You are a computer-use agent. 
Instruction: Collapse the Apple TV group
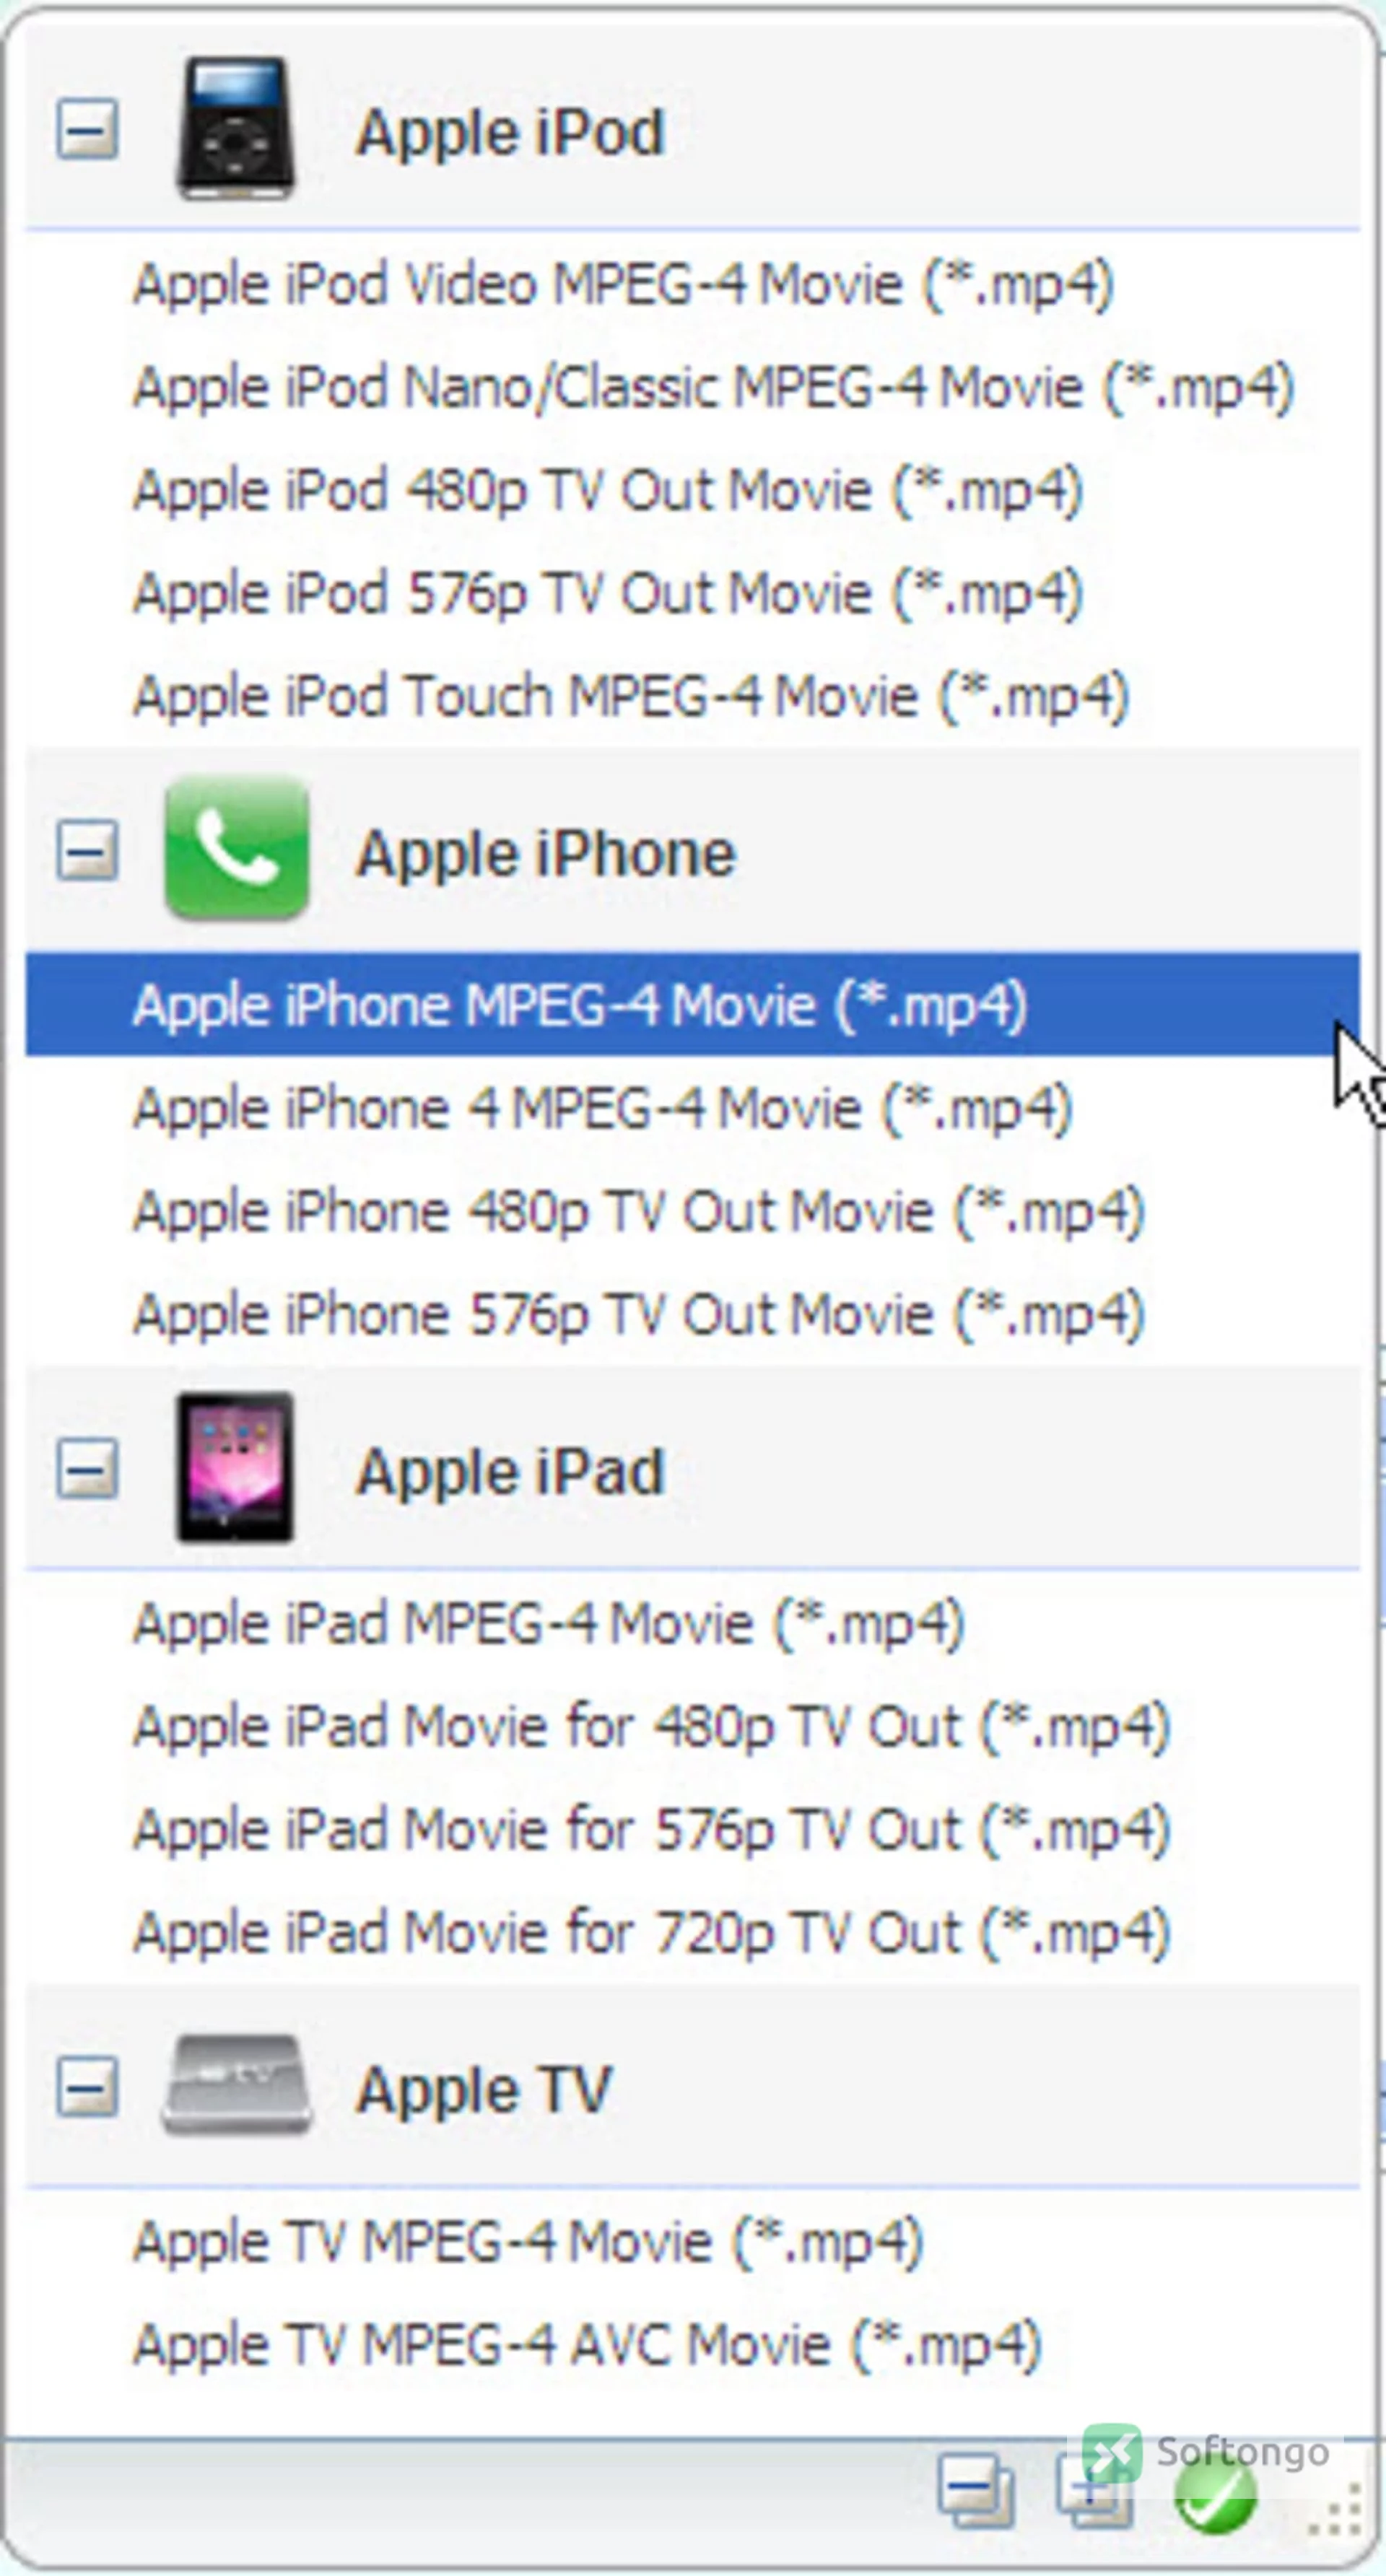click(87, 2087)
